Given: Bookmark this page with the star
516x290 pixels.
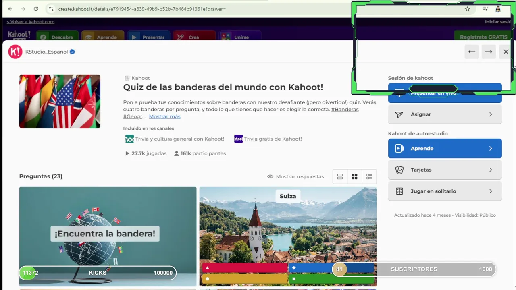Looking at the screenshot, I should pyautogui.click(x=467, y=9).
